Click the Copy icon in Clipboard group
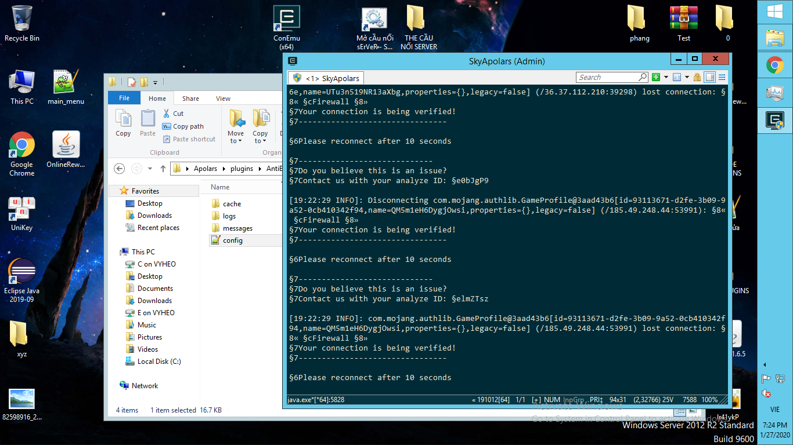 point(123,123)
